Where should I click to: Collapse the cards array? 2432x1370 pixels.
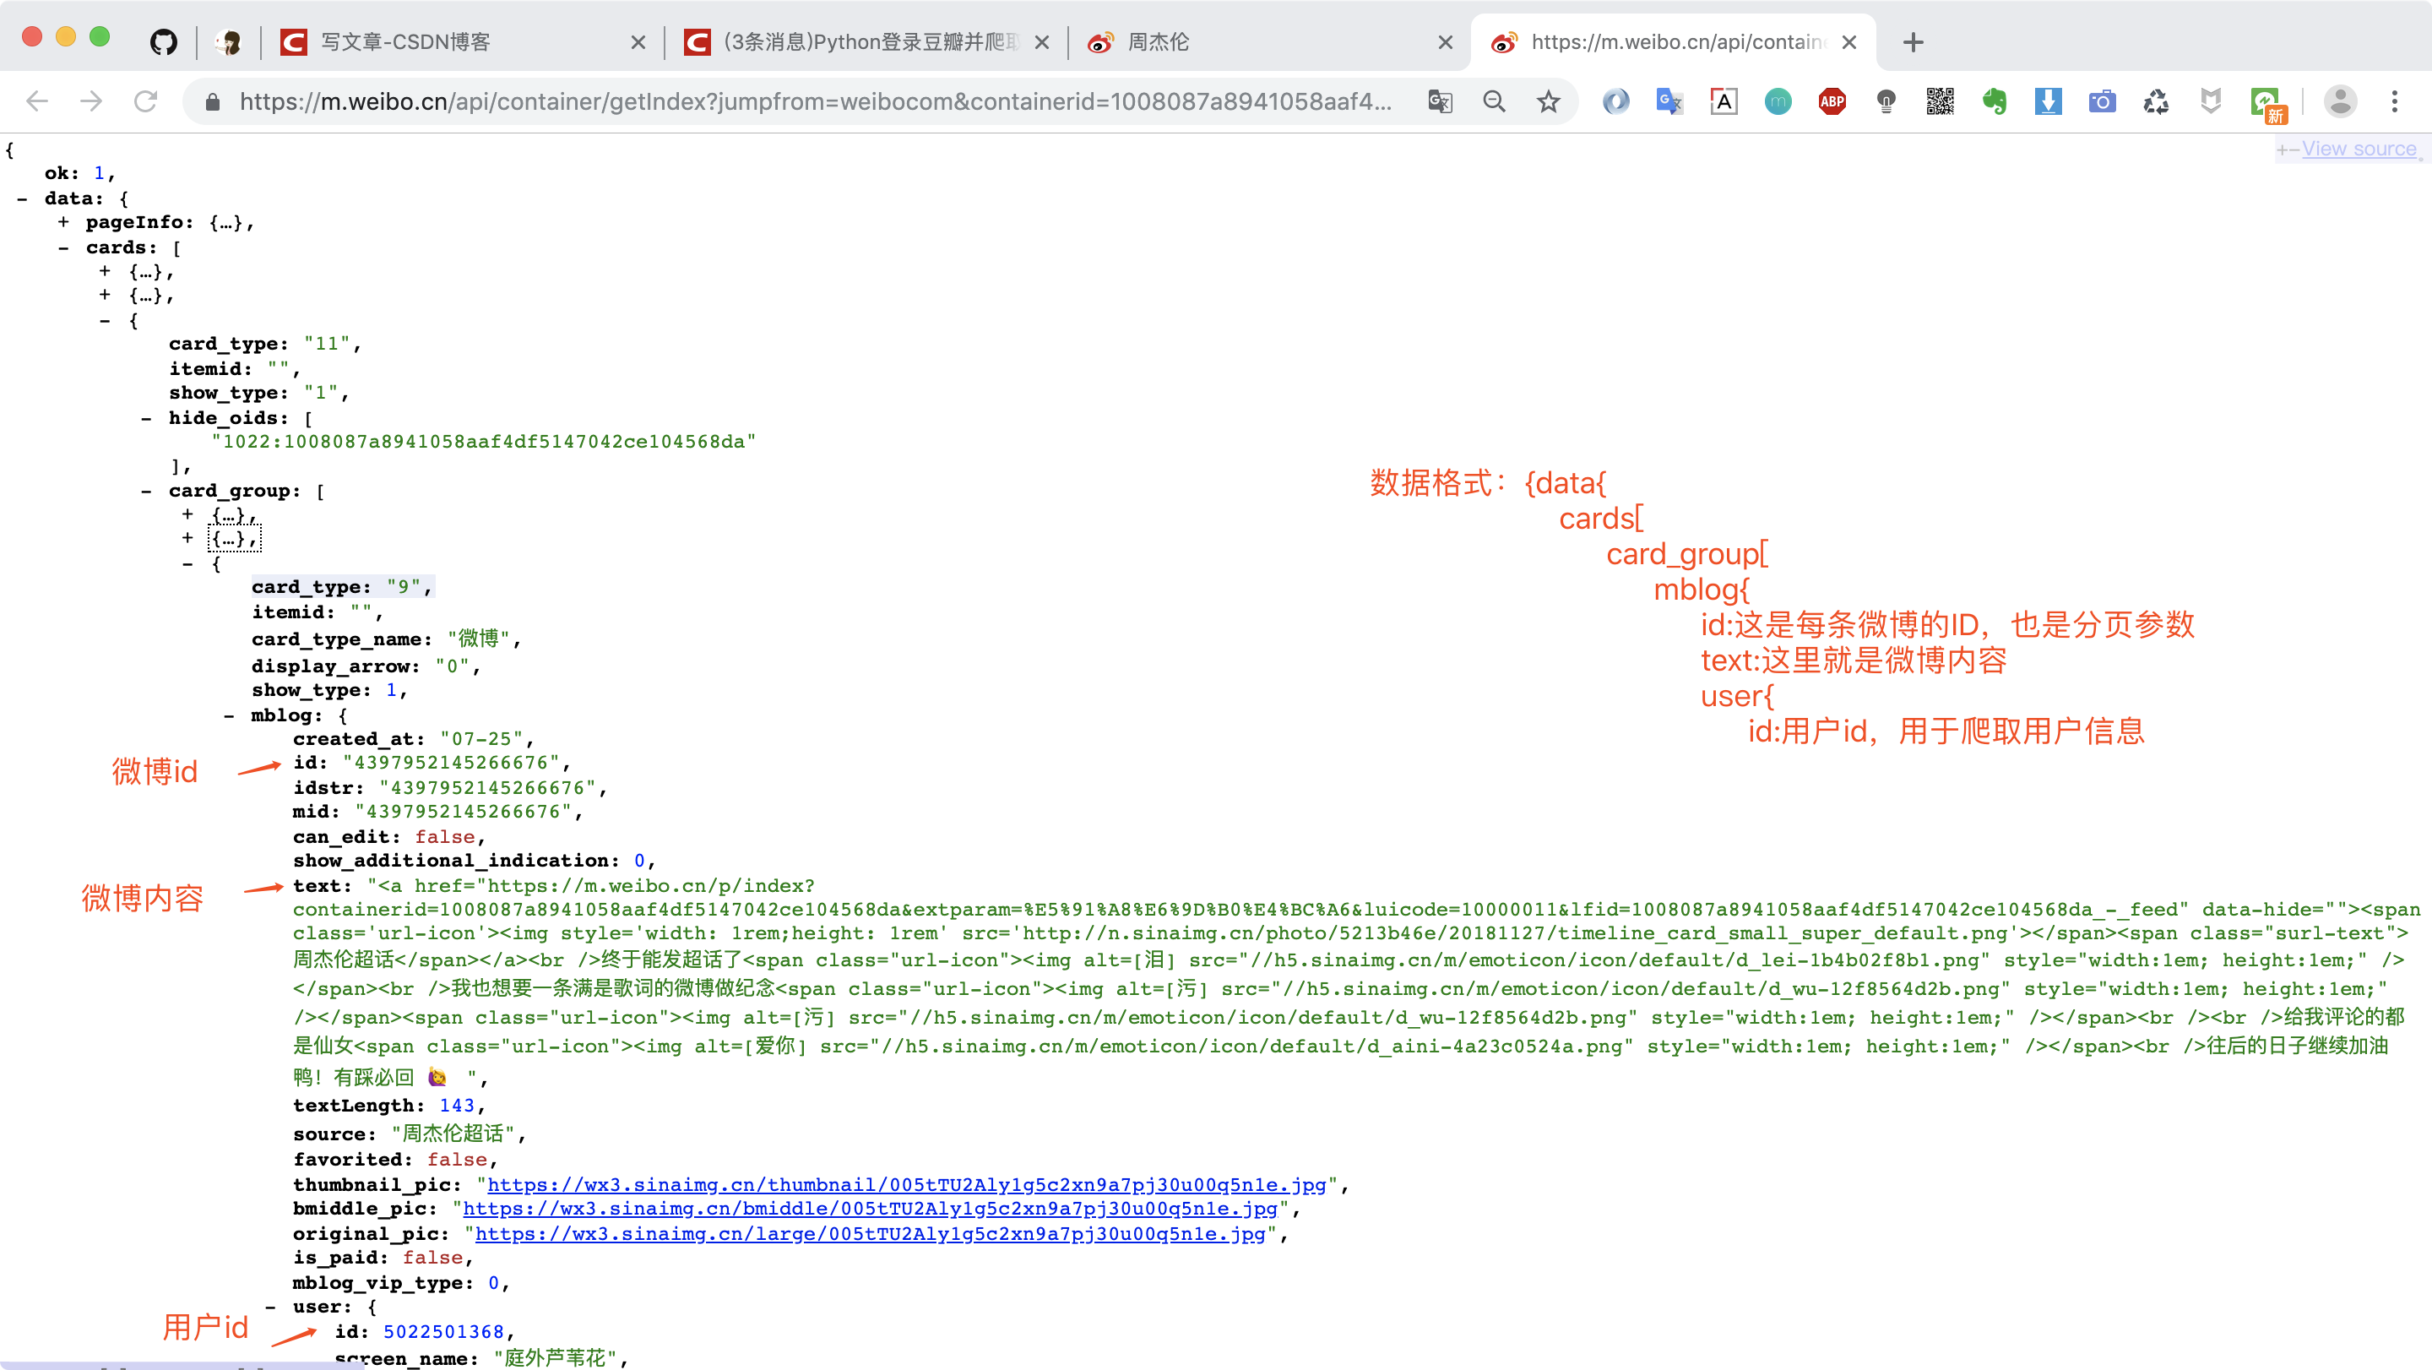pos(63,247)
